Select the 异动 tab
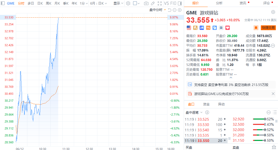Image resolution: width=278 pixels, height=150 pixels. [x=221, y=104]
